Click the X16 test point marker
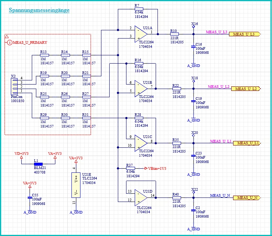The image size is (272, 236). [193, 27]
